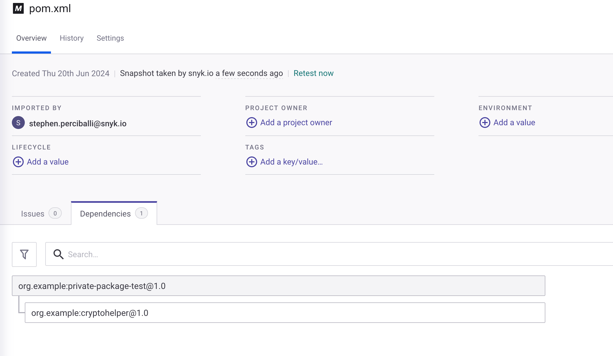Click Add a project owner link

tap(296, 123)
